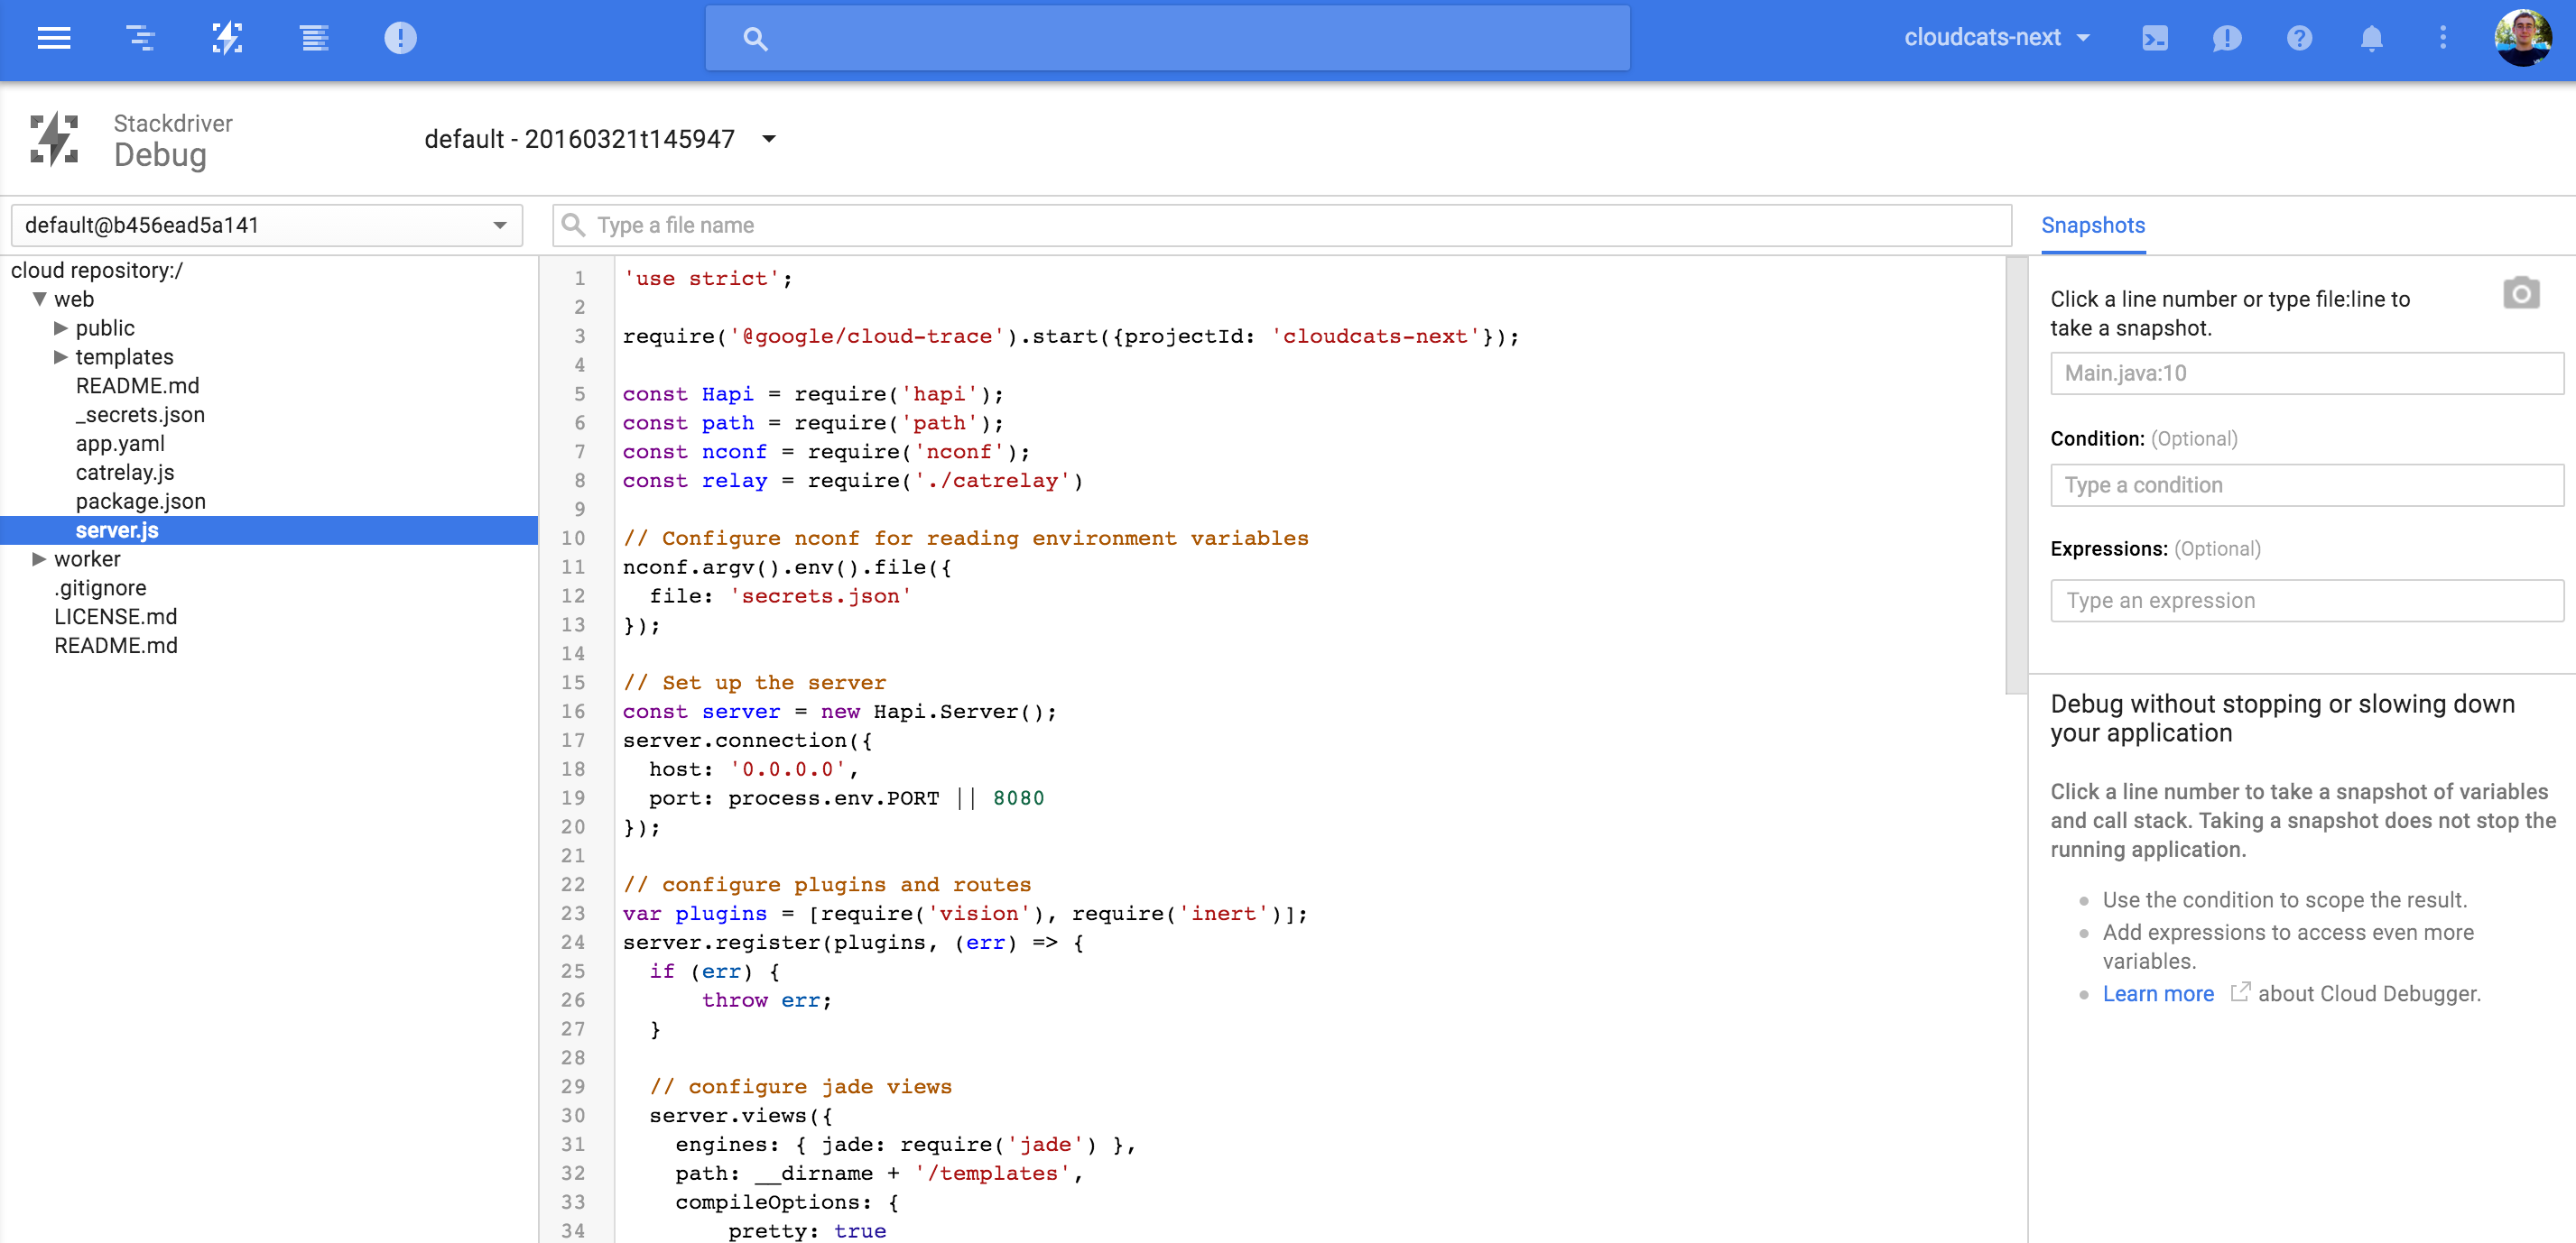Open the notifications bell
2576x1243 pixels.
click(x=2371, y=38)
